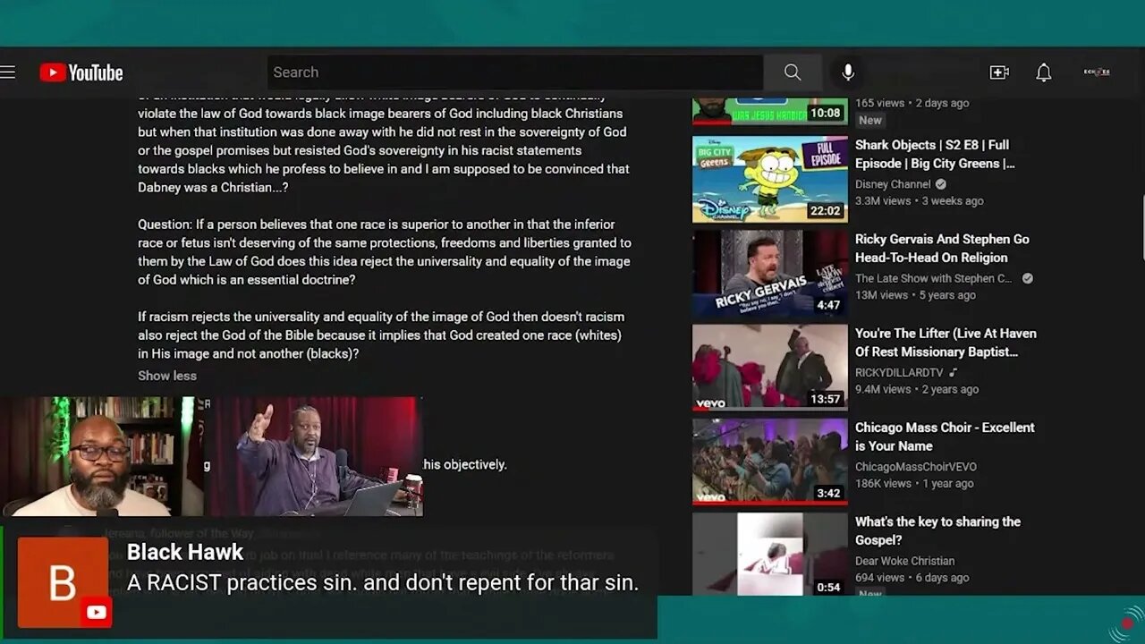Screen dimensions: 1145x644
Task: Open Chicago Mass Choir Excellent Is Your Name title
Action: coord(945,436)
